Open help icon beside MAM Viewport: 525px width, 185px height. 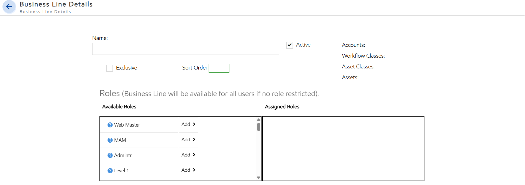[x=110, y=140]
